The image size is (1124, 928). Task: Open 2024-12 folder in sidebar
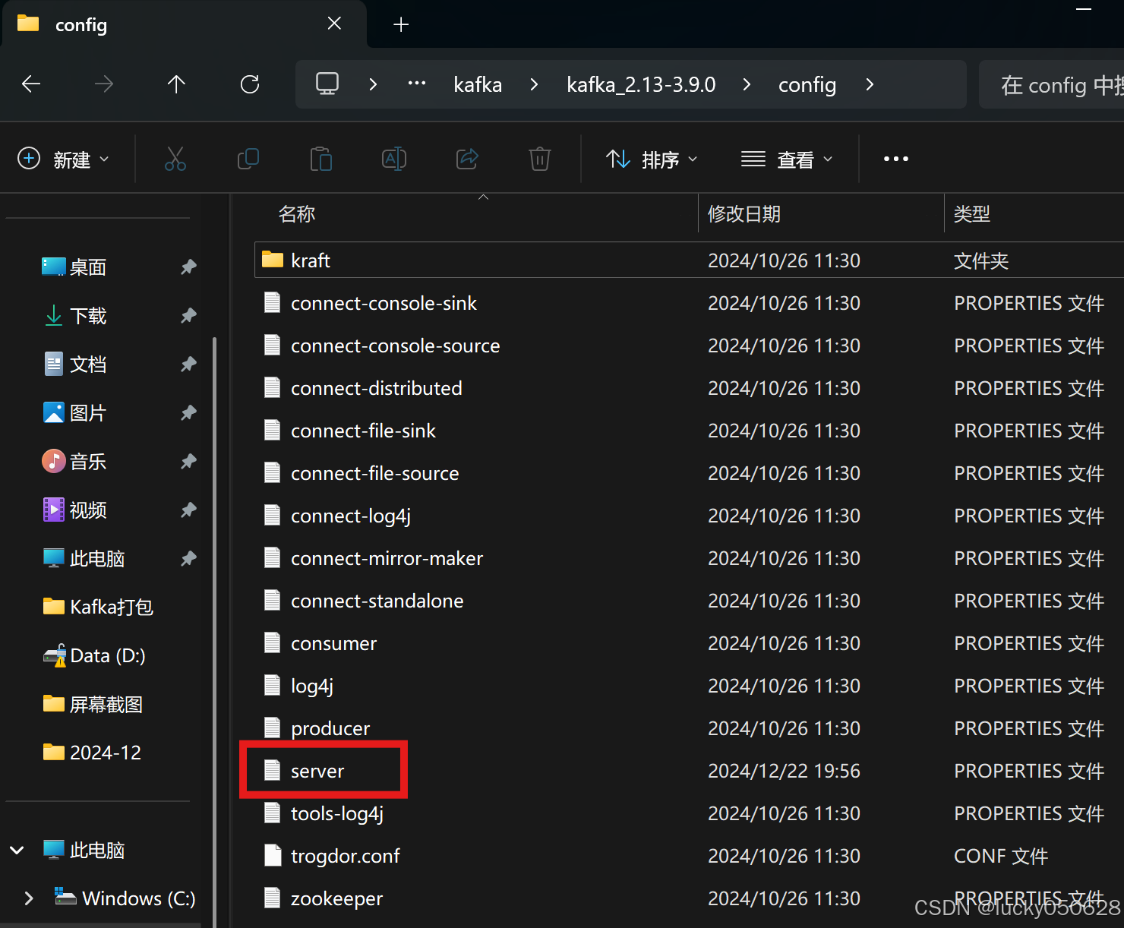pyautogui.click(x=93, y=753)
